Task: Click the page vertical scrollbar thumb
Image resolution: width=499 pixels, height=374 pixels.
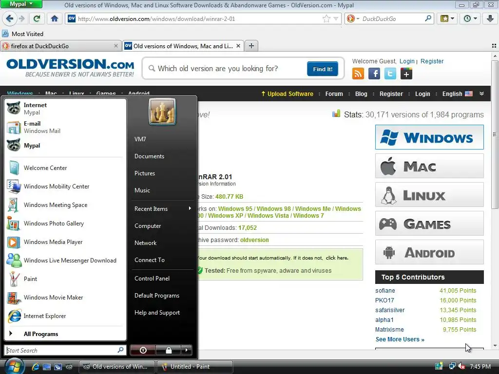Action: (x=495, y=135)
